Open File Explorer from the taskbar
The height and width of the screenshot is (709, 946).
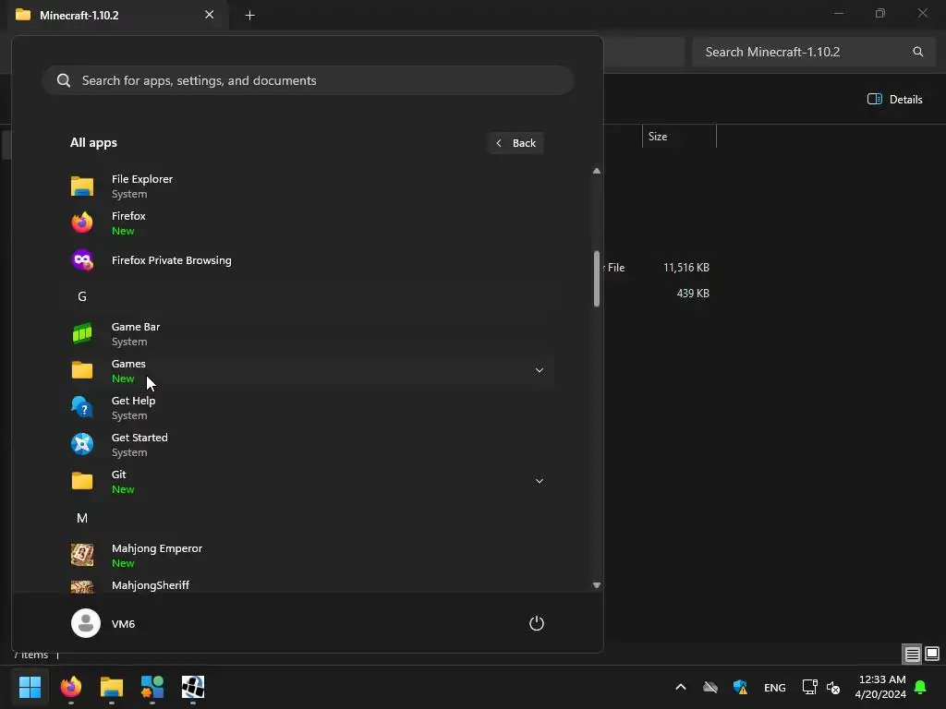point(112,687)
